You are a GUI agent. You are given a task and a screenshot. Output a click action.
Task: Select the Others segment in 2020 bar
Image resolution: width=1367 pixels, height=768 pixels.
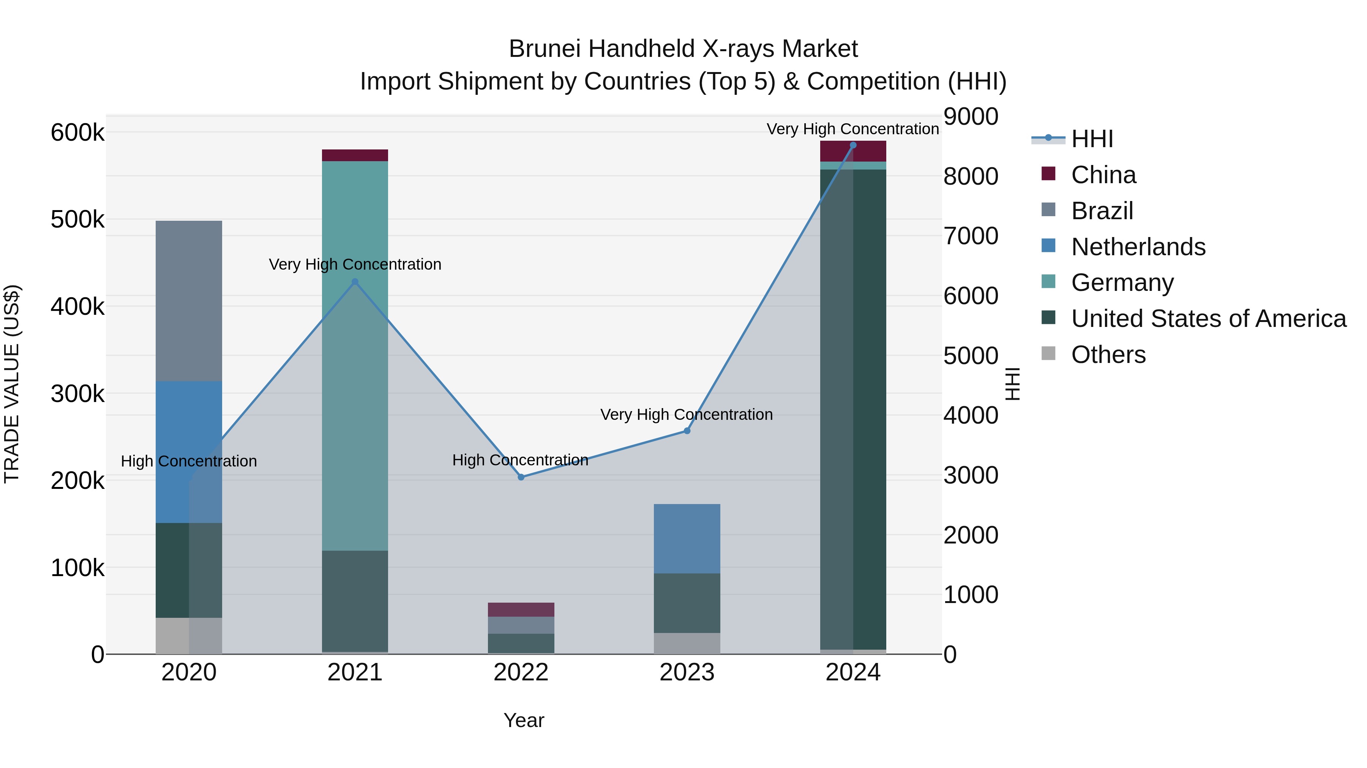click(189, 636)
